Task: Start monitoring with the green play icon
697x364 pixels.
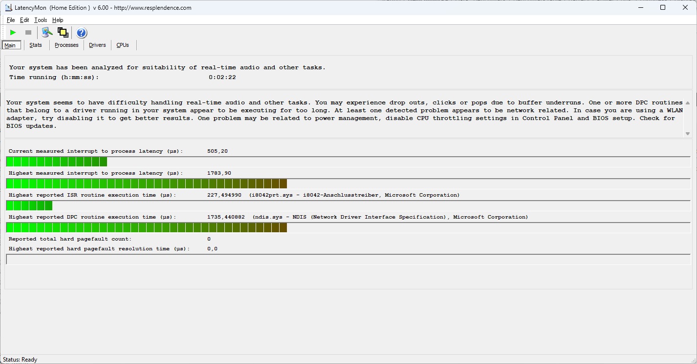Action: tap(13, 33)
